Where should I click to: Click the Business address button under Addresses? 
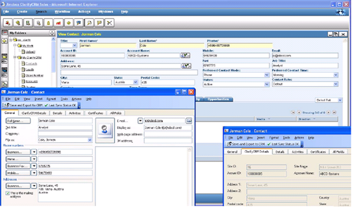pos(18,186)
